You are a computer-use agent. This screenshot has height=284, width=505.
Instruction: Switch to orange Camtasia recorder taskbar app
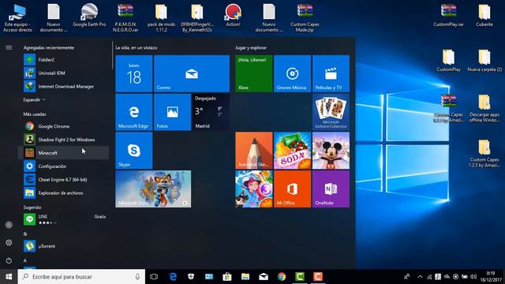click(x=318, y=277)
